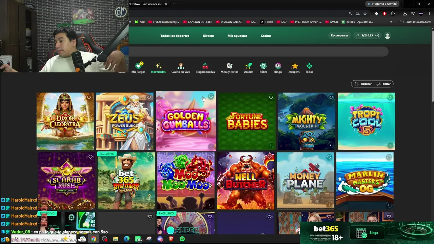This screenshot has width=434, height=244.
Task: Open the Ordenar sort dropdown
Action: [x=363, y=84]
